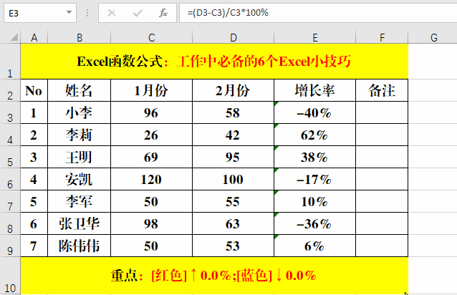Click the February value 63
Viewport: 457px width, 295px height.
(234, 223)
